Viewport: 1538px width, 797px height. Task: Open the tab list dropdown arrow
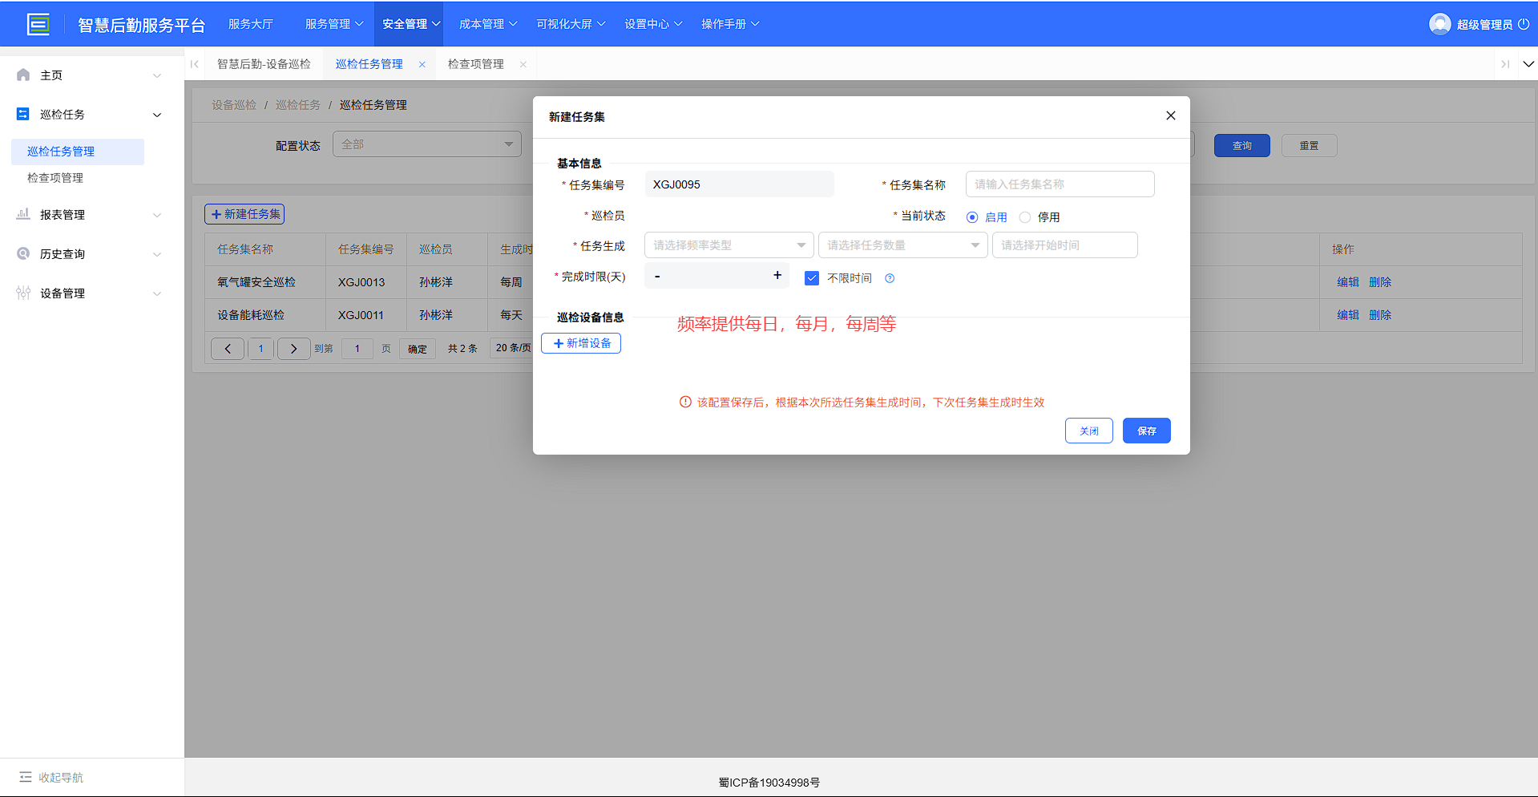[x=1528, y=64]
